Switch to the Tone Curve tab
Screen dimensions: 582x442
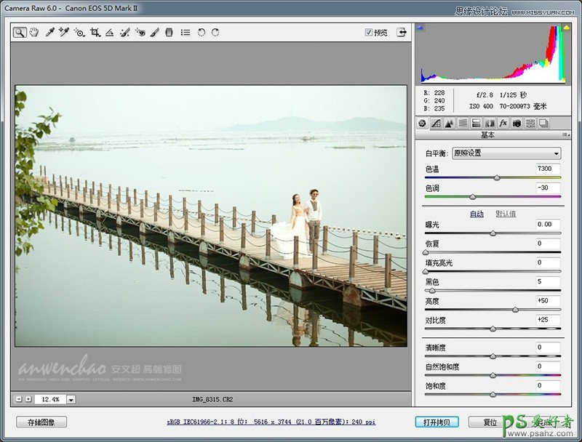click(436, 124)
